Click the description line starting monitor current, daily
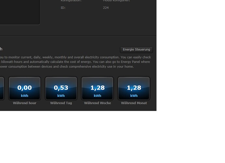 coord(75,57)
